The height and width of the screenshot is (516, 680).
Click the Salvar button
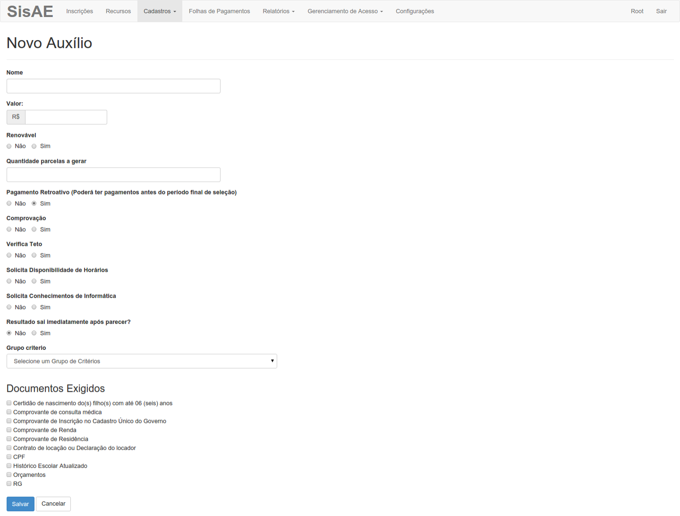tap(20, 504)
